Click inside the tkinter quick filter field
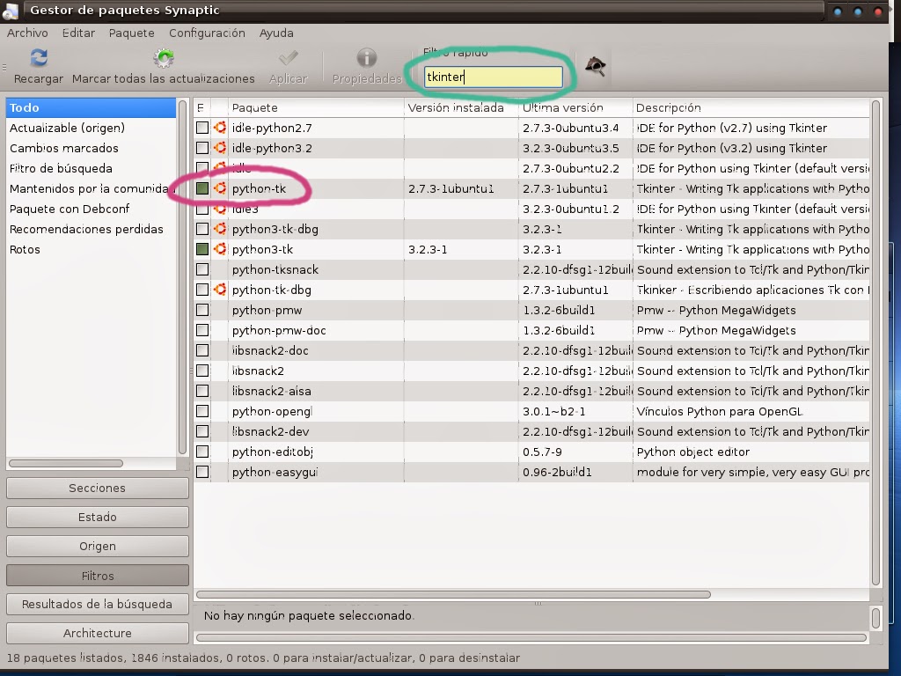The image size is (901, 676). coord(493,76)
